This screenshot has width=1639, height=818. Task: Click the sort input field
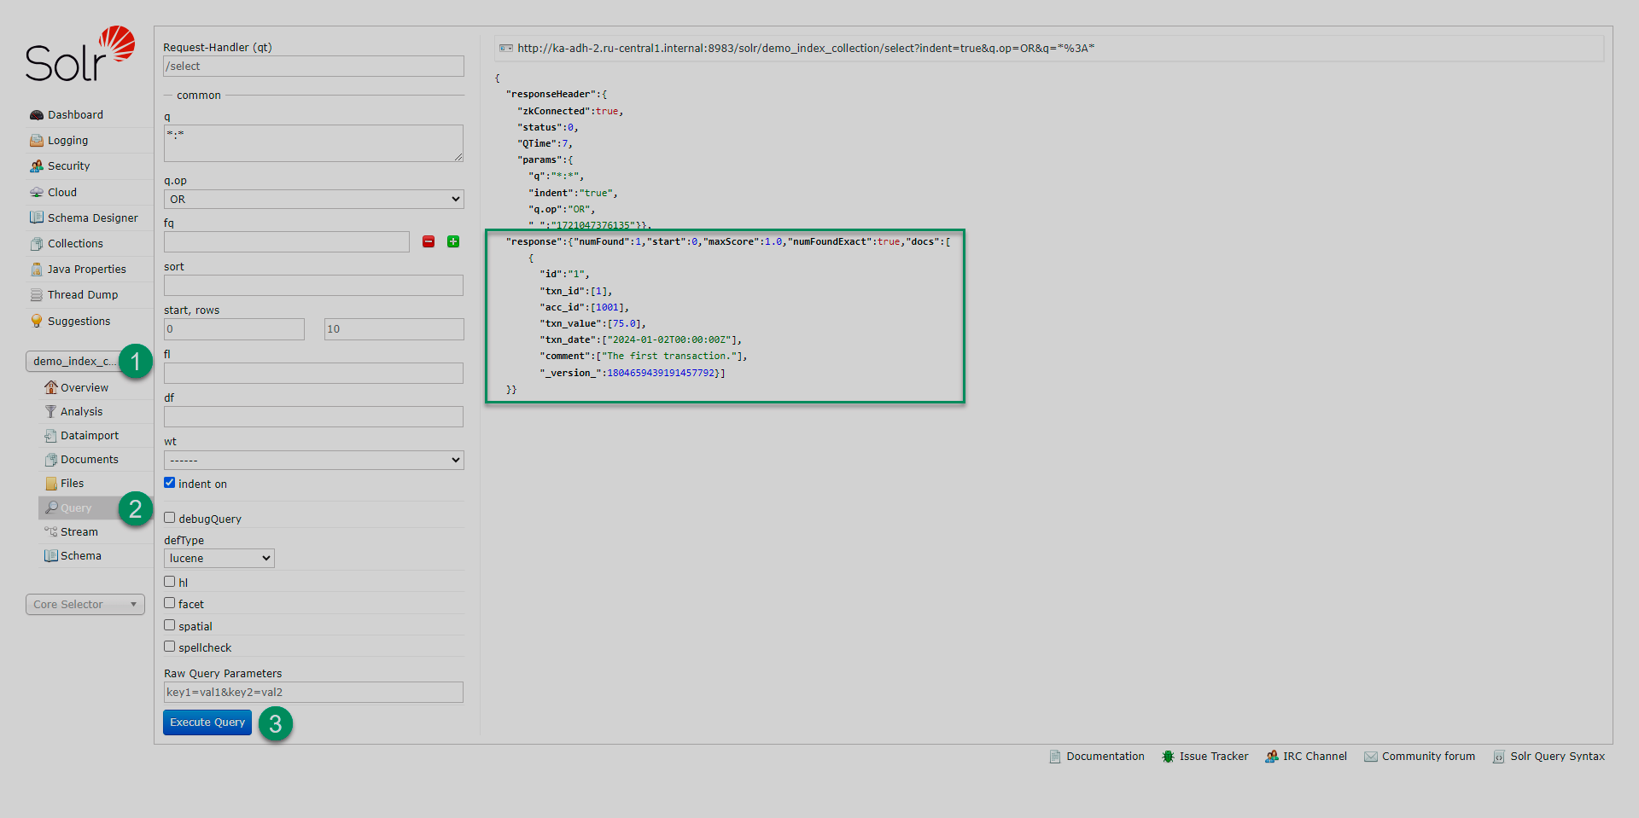click(313, 286)
